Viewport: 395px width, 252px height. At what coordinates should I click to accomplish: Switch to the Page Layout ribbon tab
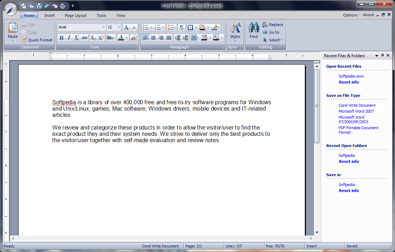tap(75, 15)
